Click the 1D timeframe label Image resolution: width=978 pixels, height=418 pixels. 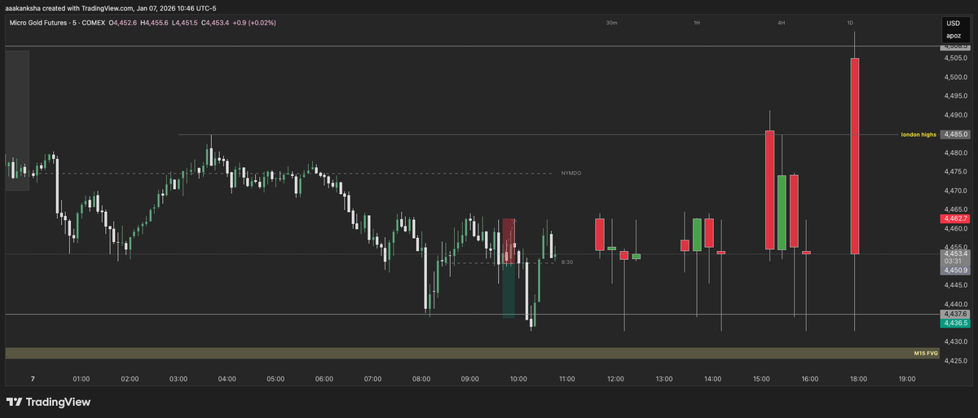pyautogui.click(x=850, y=23)
